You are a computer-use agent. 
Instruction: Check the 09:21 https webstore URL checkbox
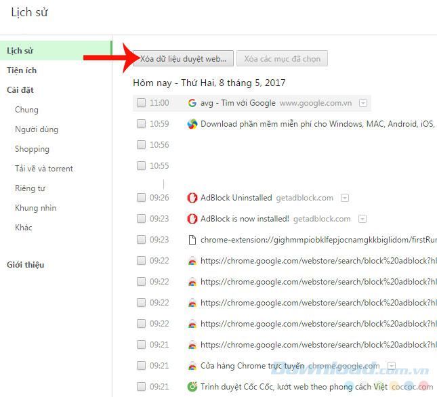(x=141, y=345)
